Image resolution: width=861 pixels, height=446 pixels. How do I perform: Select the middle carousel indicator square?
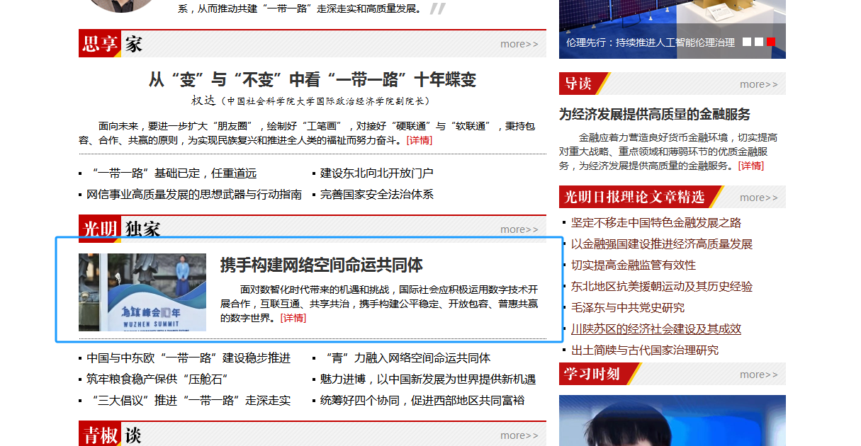click(759, 42)
